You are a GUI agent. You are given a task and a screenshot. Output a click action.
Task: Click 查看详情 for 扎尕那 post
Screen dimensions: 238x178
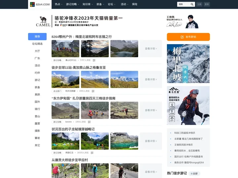click(x=151, y=110)
